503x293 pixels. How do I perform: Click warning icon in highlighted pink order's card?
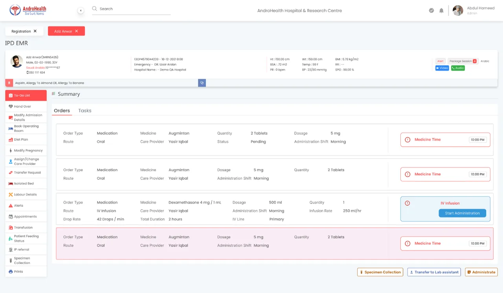(x=408, y=243)
